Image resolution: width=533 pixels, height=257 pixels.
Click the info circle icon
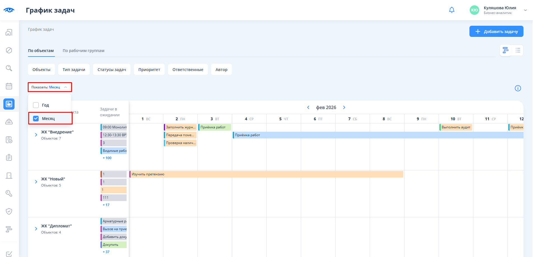tap(518, 88)
